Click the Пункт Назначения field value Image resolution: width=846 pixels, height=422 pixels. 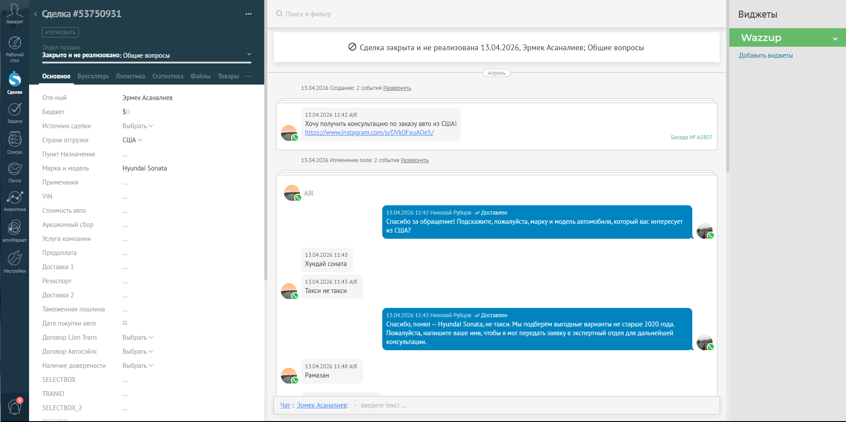125,155
